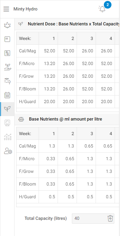
Task: Open the chart analytics sidebar icon
Action: [x=8, y=137]
